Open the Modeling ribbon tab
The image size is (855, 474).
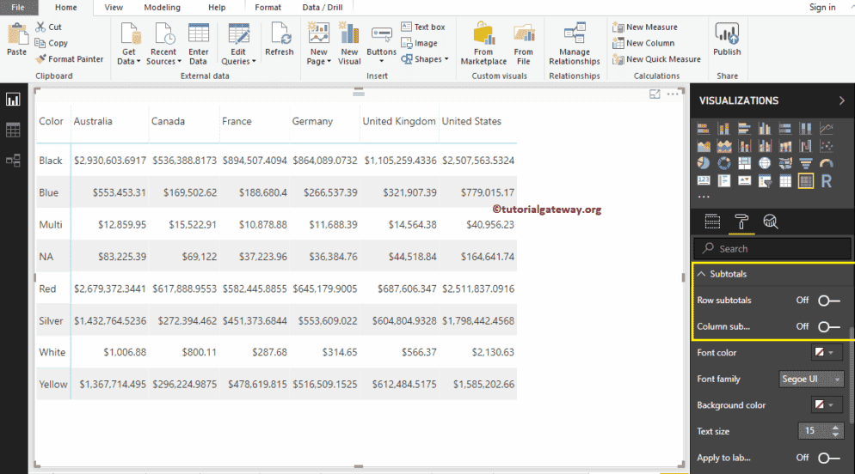tap(162, 8)
